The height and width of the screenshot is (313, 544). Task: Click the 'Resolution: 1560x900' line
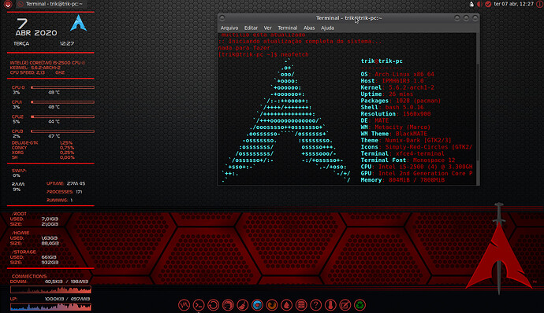pos(396,114)
